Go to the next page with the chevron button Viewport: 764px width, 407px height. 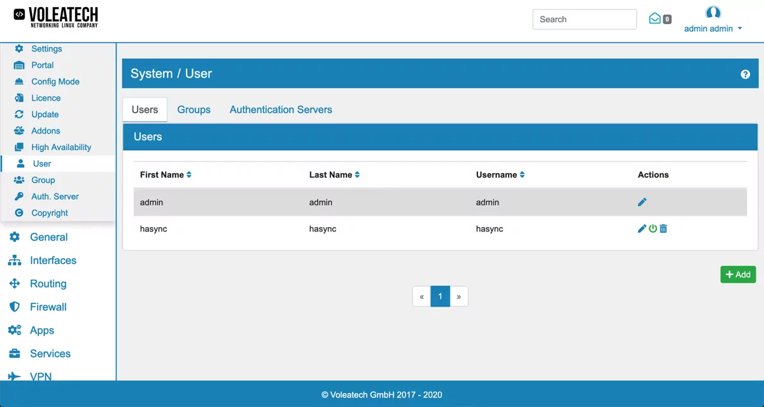click(459, 296)
